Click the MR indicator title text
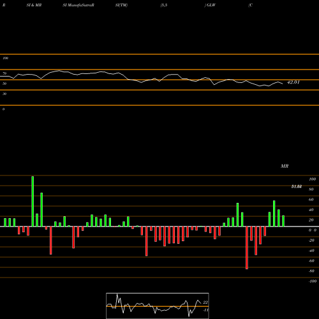 pos(285,166)
